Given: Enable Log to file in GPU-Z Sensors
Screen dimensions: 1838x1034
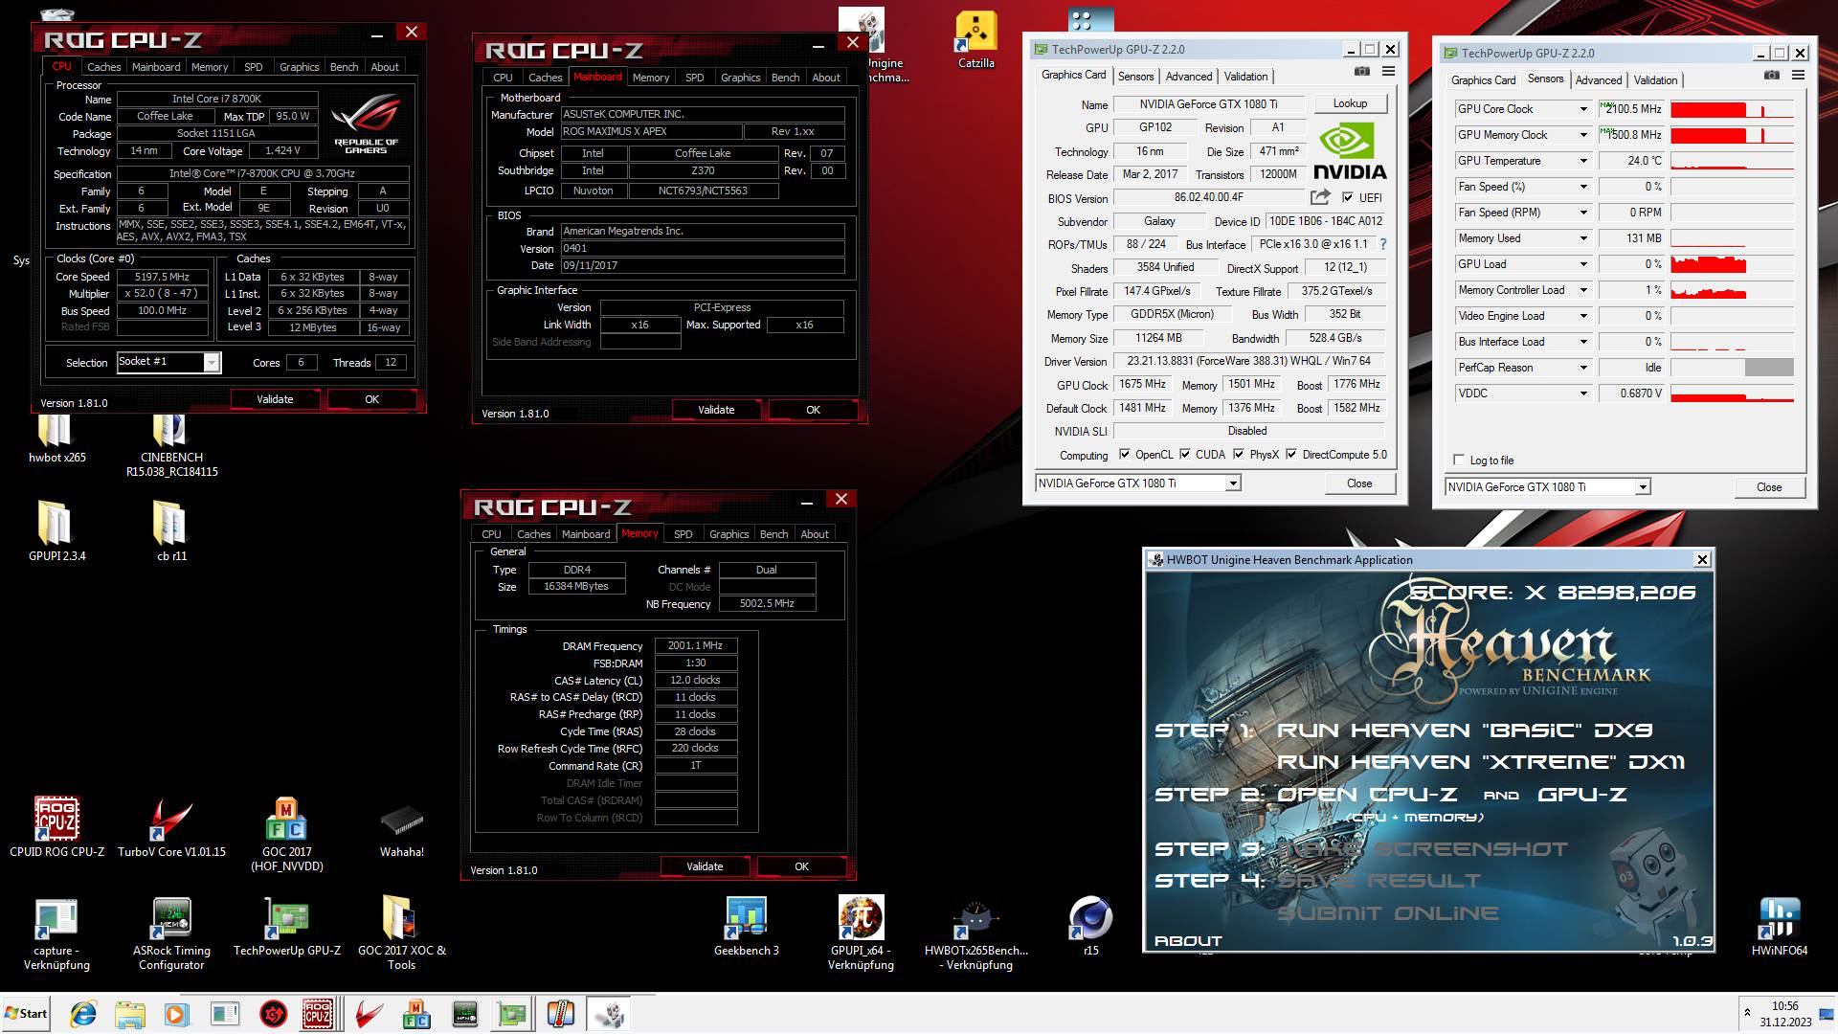Looking at the screenshot, I should coord(1459,460).
